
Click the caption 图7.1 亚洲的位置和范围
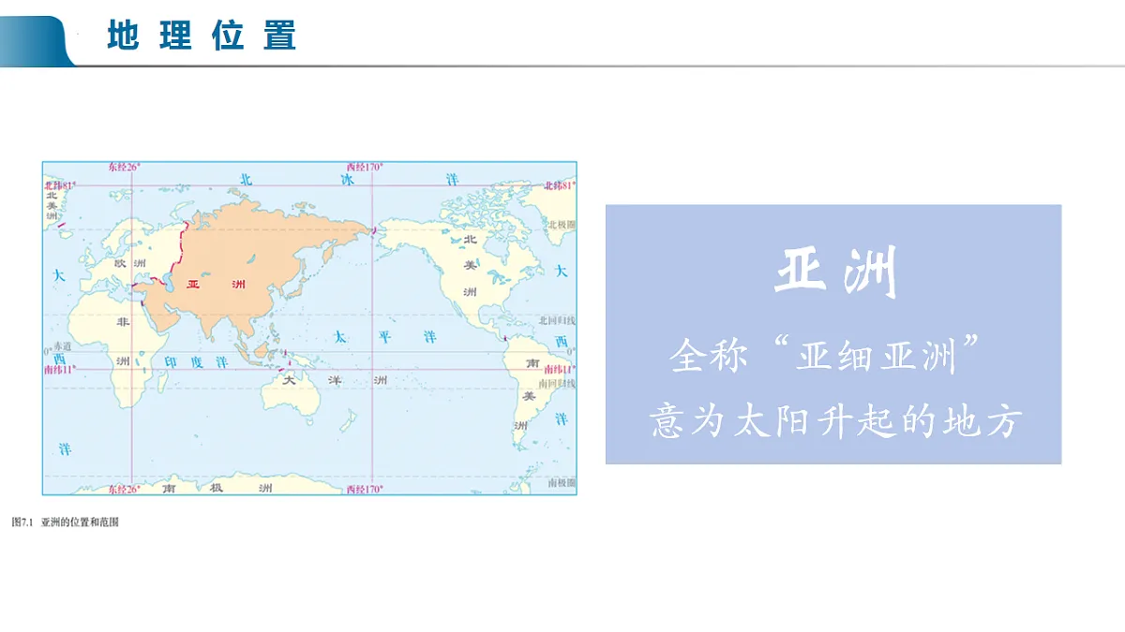click(66, 522)
